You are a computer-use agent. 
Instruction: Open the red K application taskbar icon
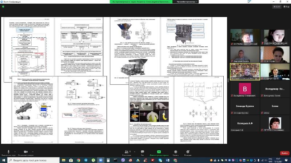[x=153, y=160]
